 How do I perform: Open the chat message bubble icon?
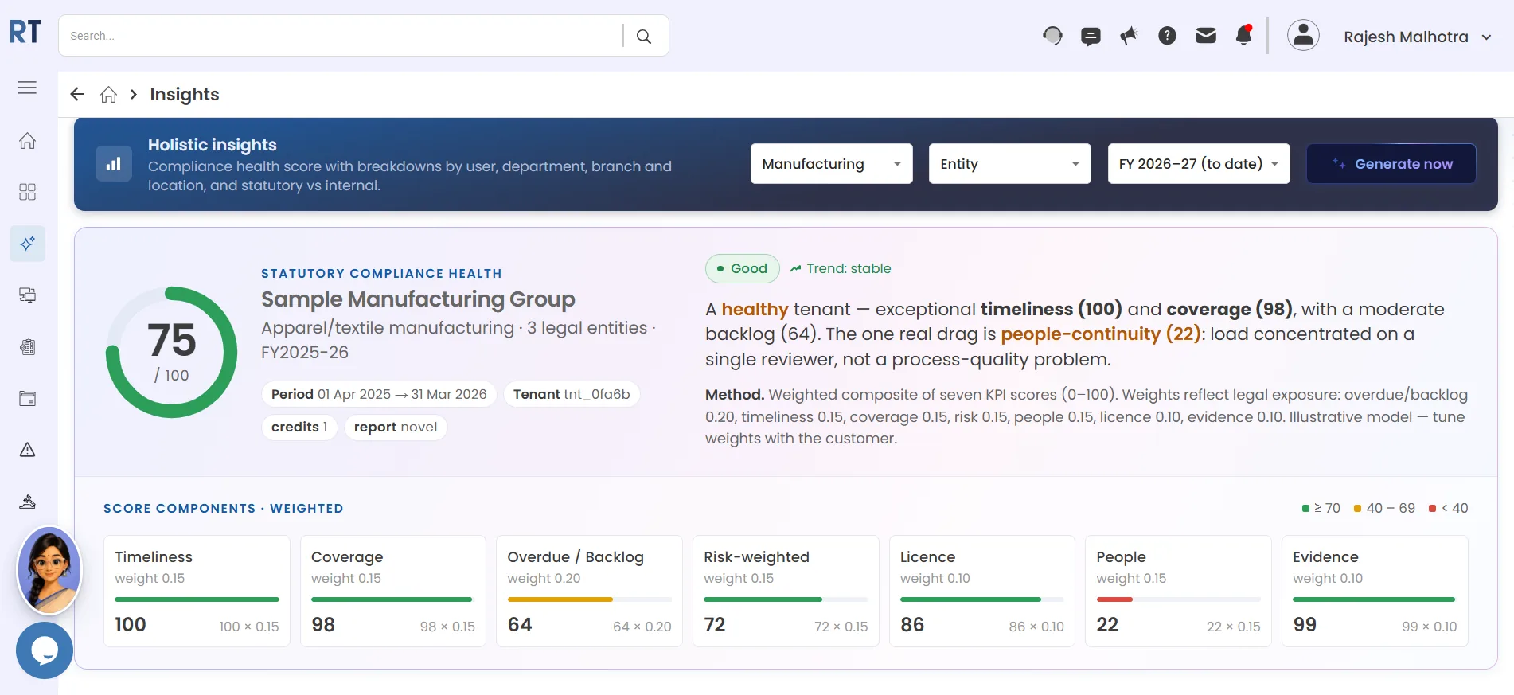1091,36
